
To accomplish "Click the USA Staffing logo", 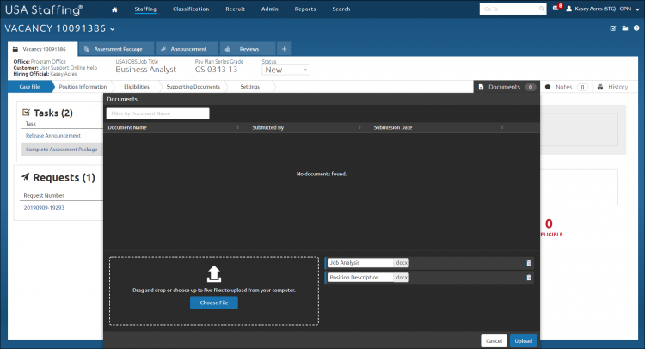I will (x=44, y=9).
